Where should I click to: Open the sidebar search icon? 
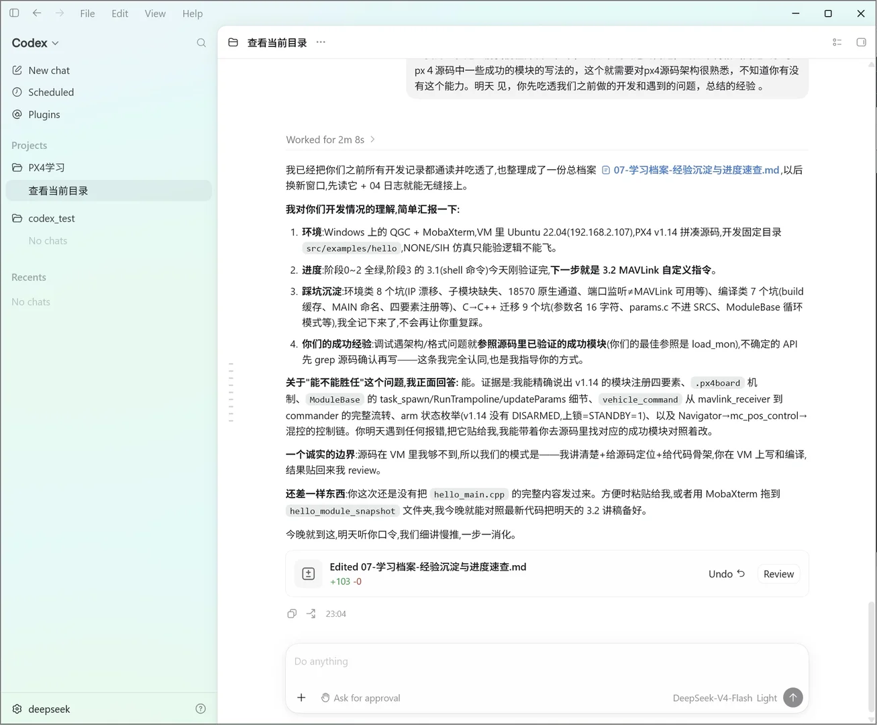[201, 43]
